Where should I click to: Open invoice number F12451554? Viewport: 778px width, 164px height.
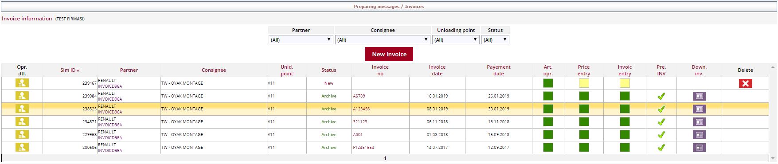point(364,148)
